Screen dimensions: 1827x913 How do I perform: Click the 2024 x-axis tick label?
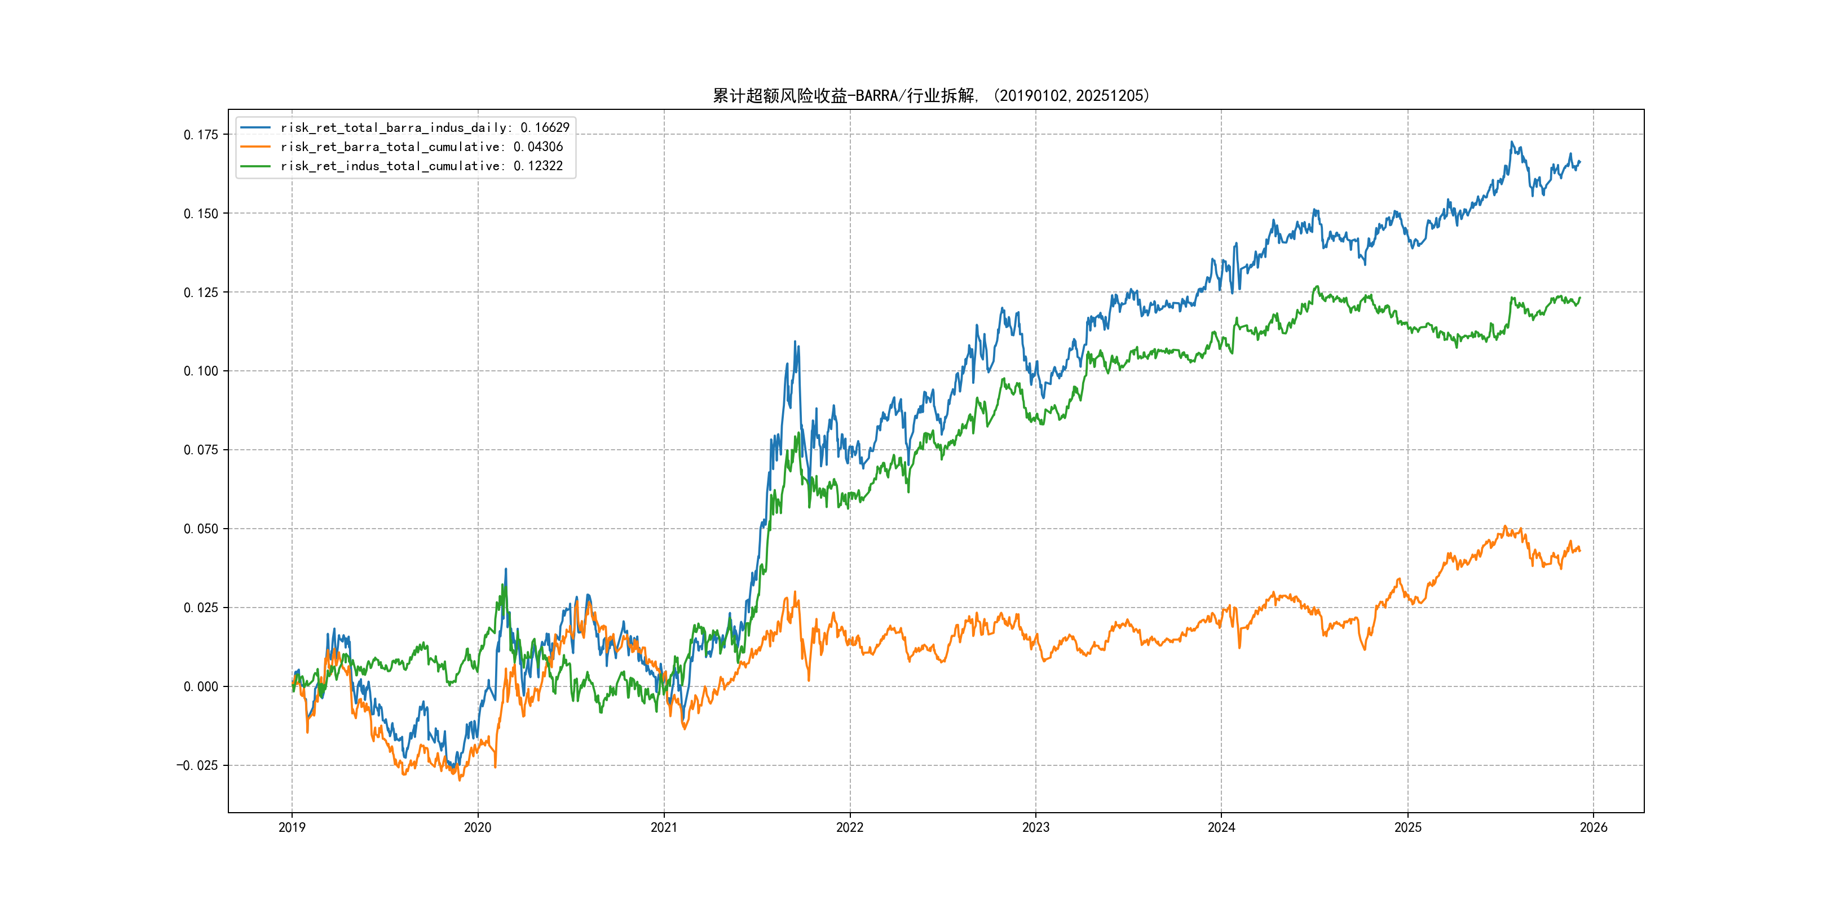(x=1221, y=827)
